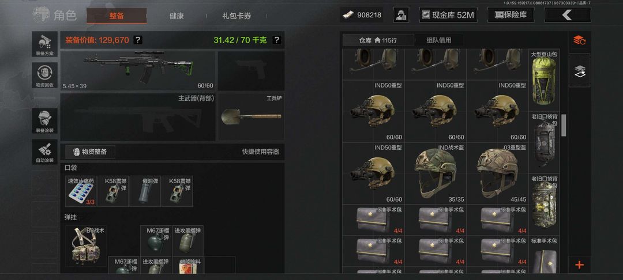Open the 装备方案 loadout preset icon
Screen dimensions: 623x280
[44, 44]
